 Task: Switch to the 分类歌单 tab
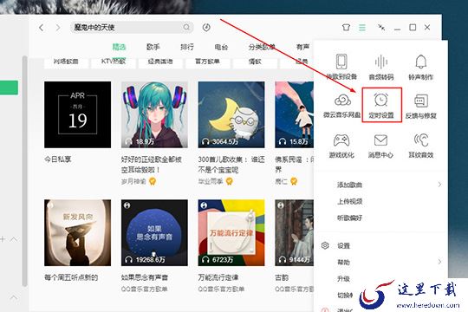tap(262, 47)
